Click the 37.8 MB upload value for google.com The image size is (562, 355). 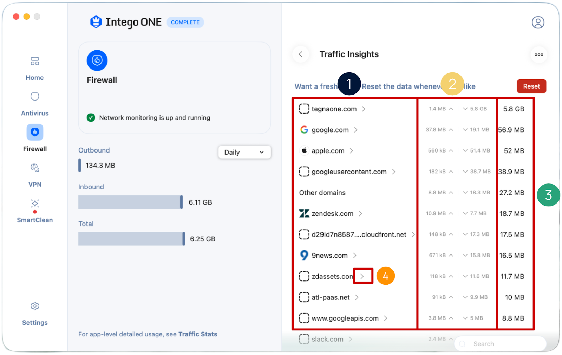[x=436, y=130]
